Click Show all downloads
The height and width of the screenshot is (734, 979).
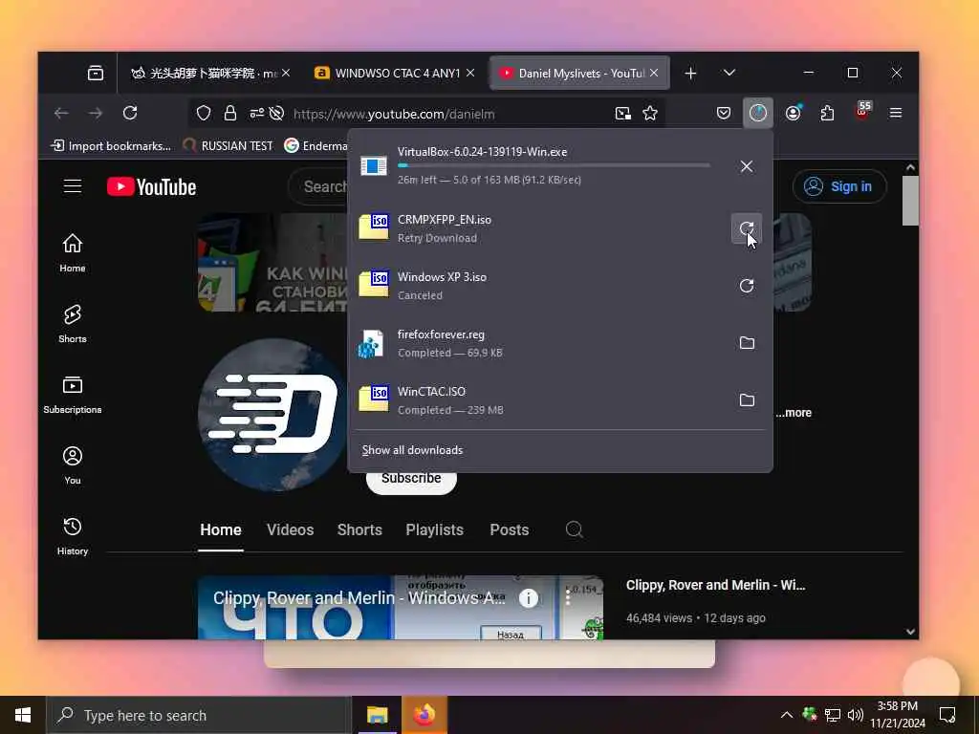coord(412,450)
